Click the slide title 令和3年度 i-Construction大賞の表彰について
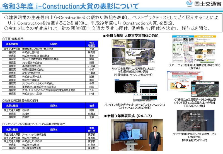223x154 pixels. coord(71,6)
